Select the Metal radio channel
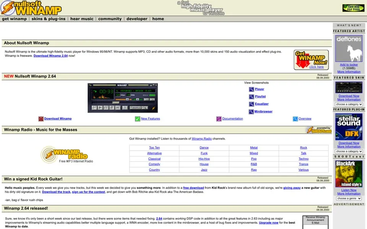Viewport: 367px width, 229px height. coord(254,148)
